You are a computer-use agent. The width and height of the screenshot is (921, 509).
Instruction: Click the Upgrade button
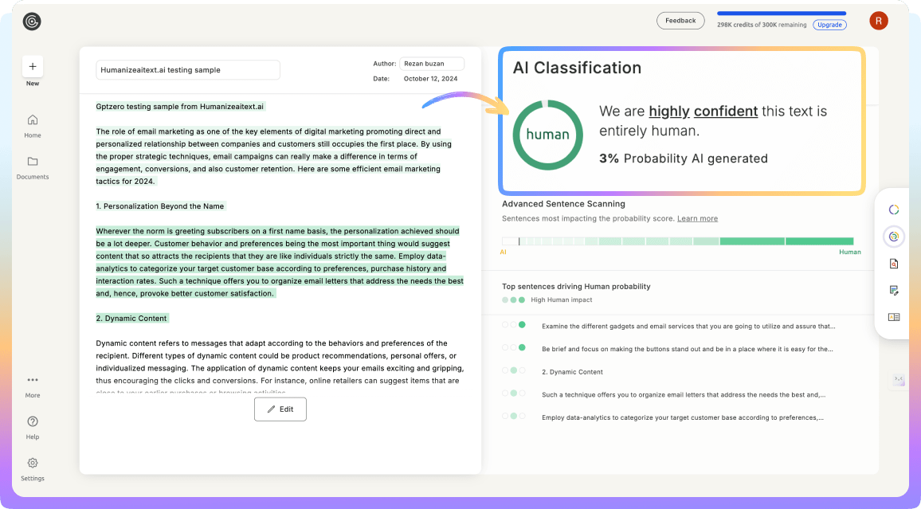pos(829,25)
